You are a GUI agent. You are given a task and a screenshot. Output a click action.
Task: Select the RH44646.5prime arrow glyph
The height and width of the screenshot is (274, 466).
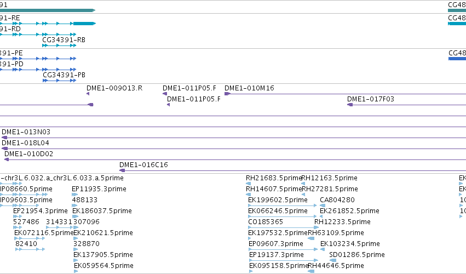point(311,271)
